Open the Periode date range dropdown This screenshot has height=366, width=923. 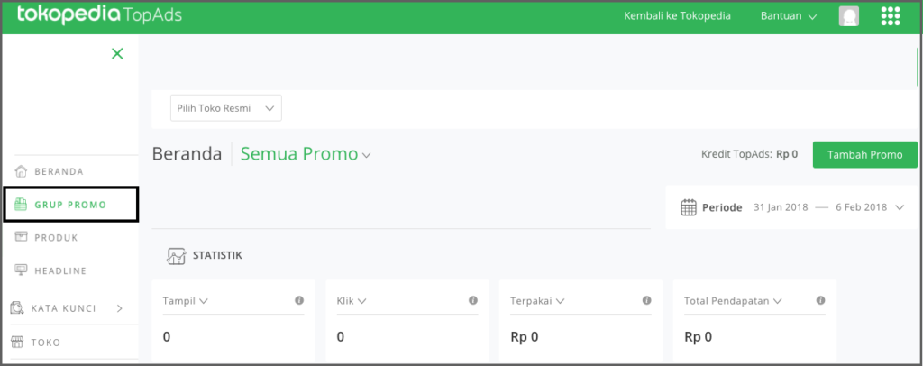[793, 207]
